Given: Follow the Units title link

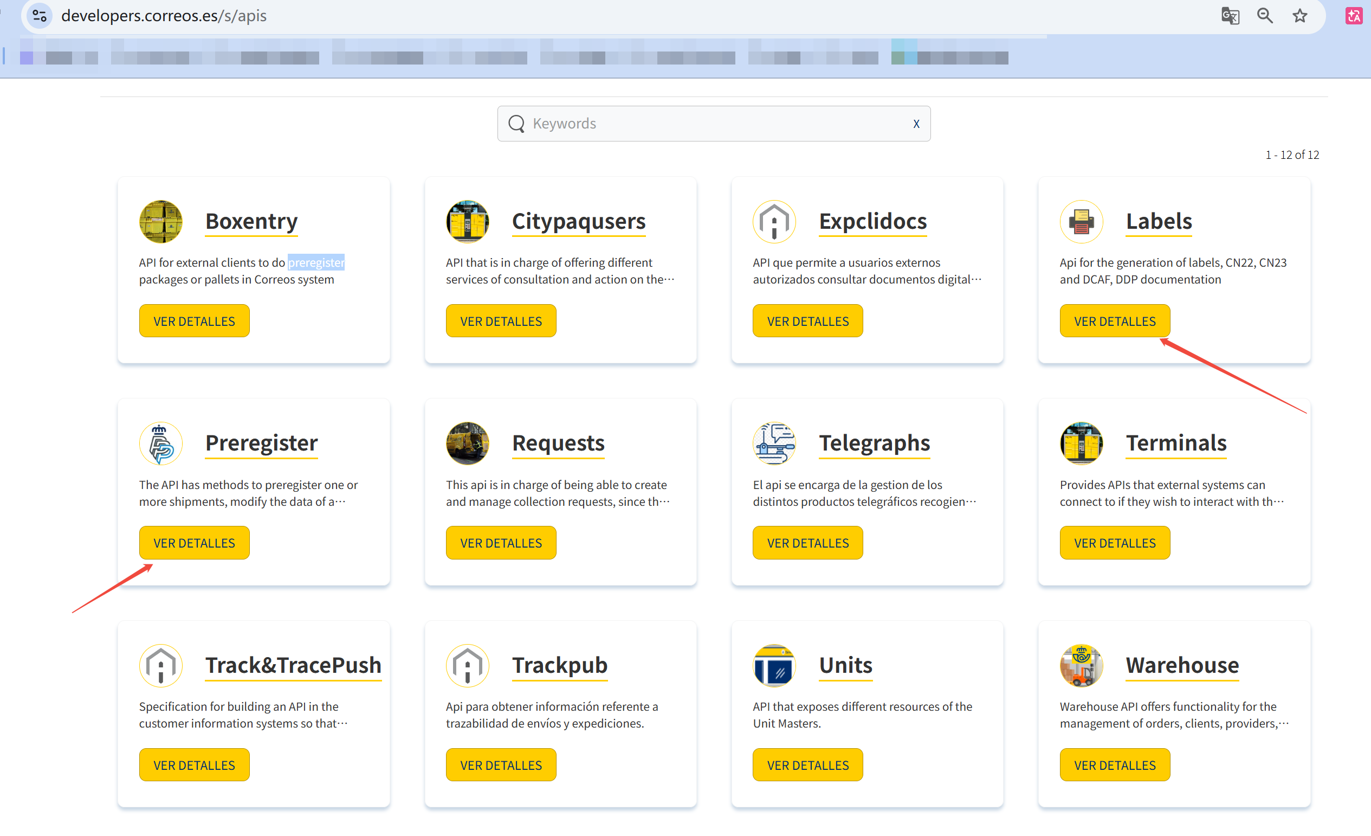Looking at the screenshot, I should [846, 665].
